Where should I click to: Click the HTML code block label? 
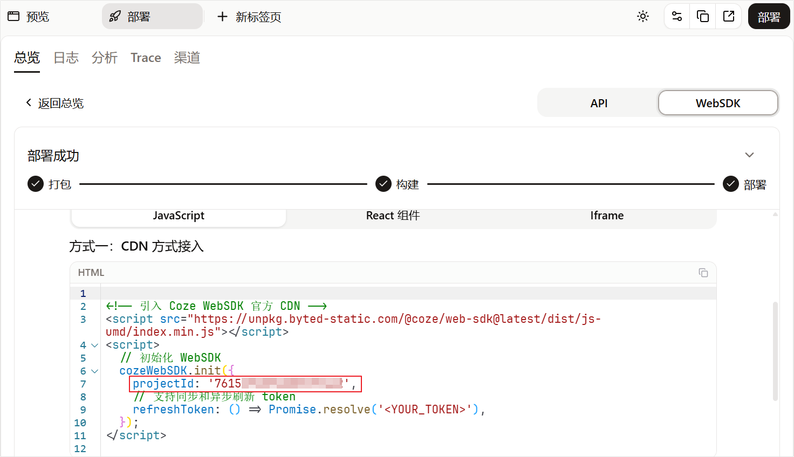pos(91,273)
